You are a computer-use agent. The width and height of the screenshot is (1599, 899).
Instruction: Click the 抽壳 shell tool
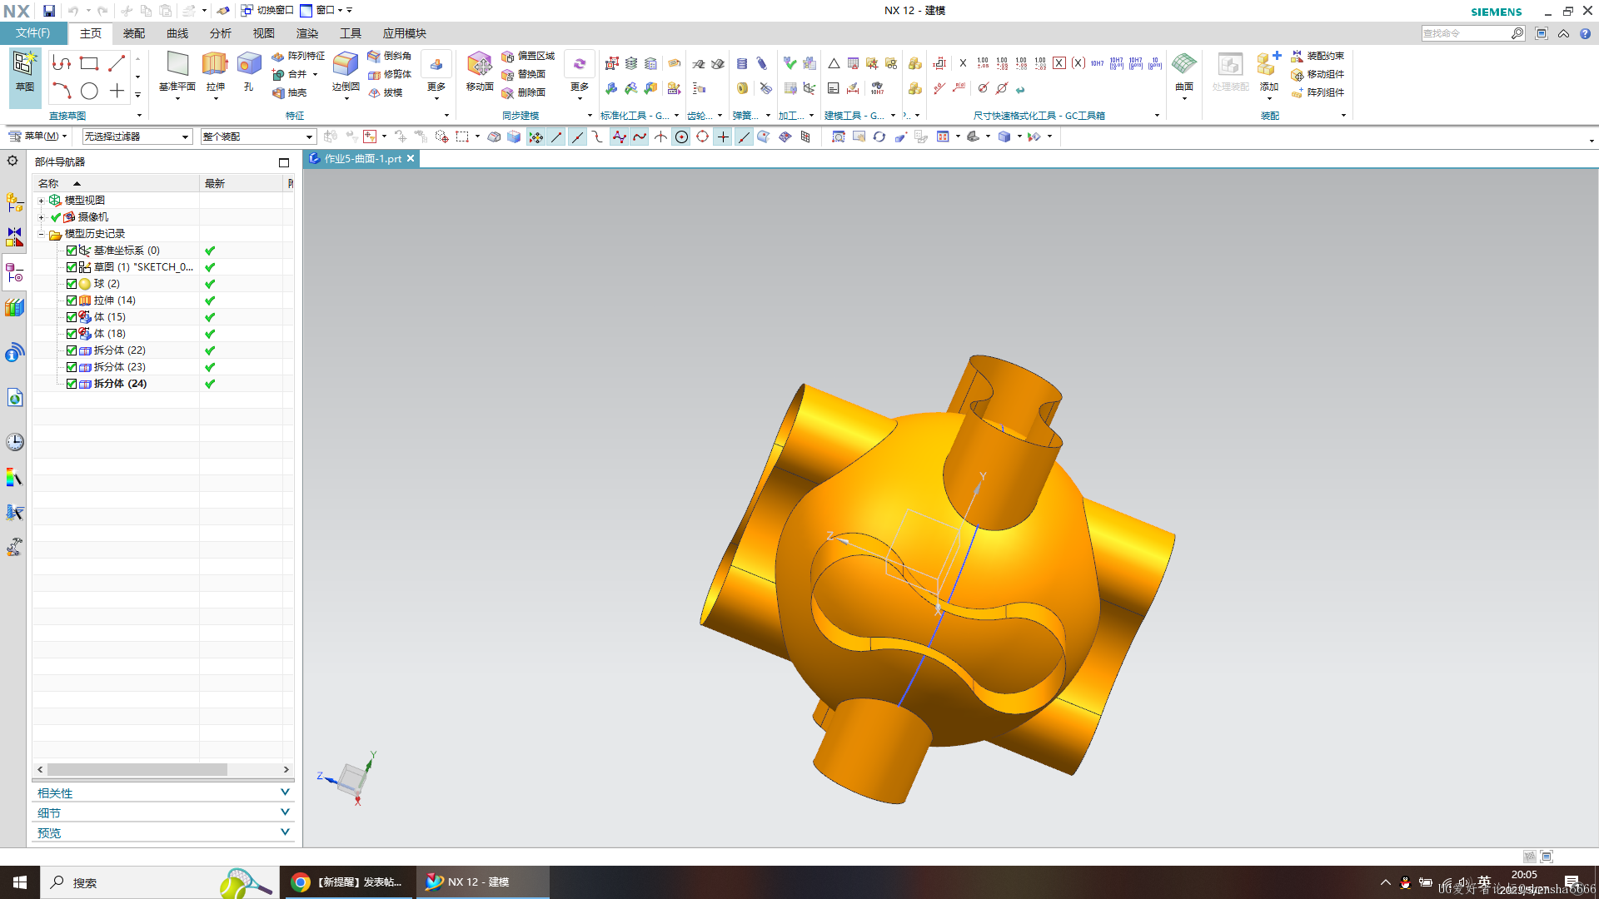290,92
